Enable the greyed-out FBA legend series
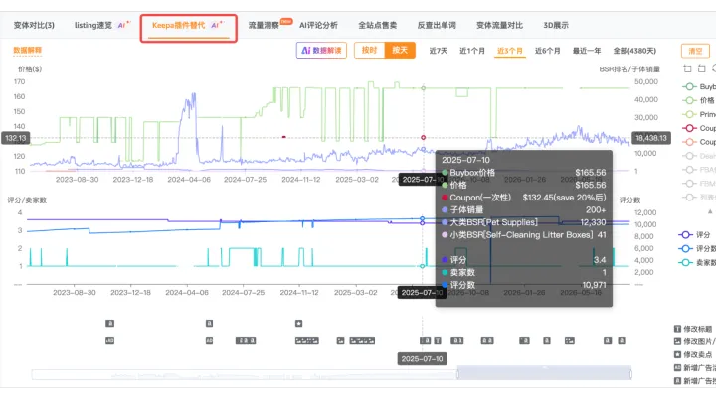The width and height of the screenshot is (716, 400). [x=699, y=170]
